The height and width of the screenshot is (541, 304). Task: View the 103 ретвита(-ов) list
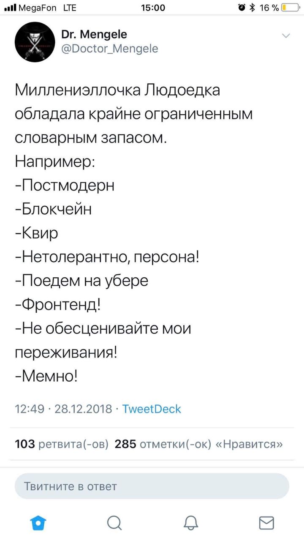pos(62,444)
